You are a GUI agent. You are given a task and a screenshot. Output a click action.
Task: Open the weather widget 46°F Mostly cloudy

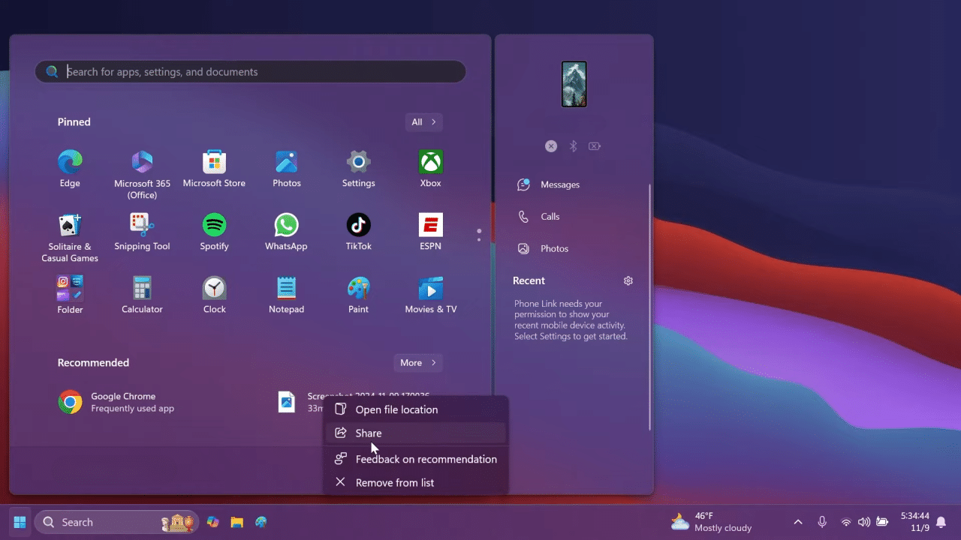pyautogui.click(x=711, y=522)
